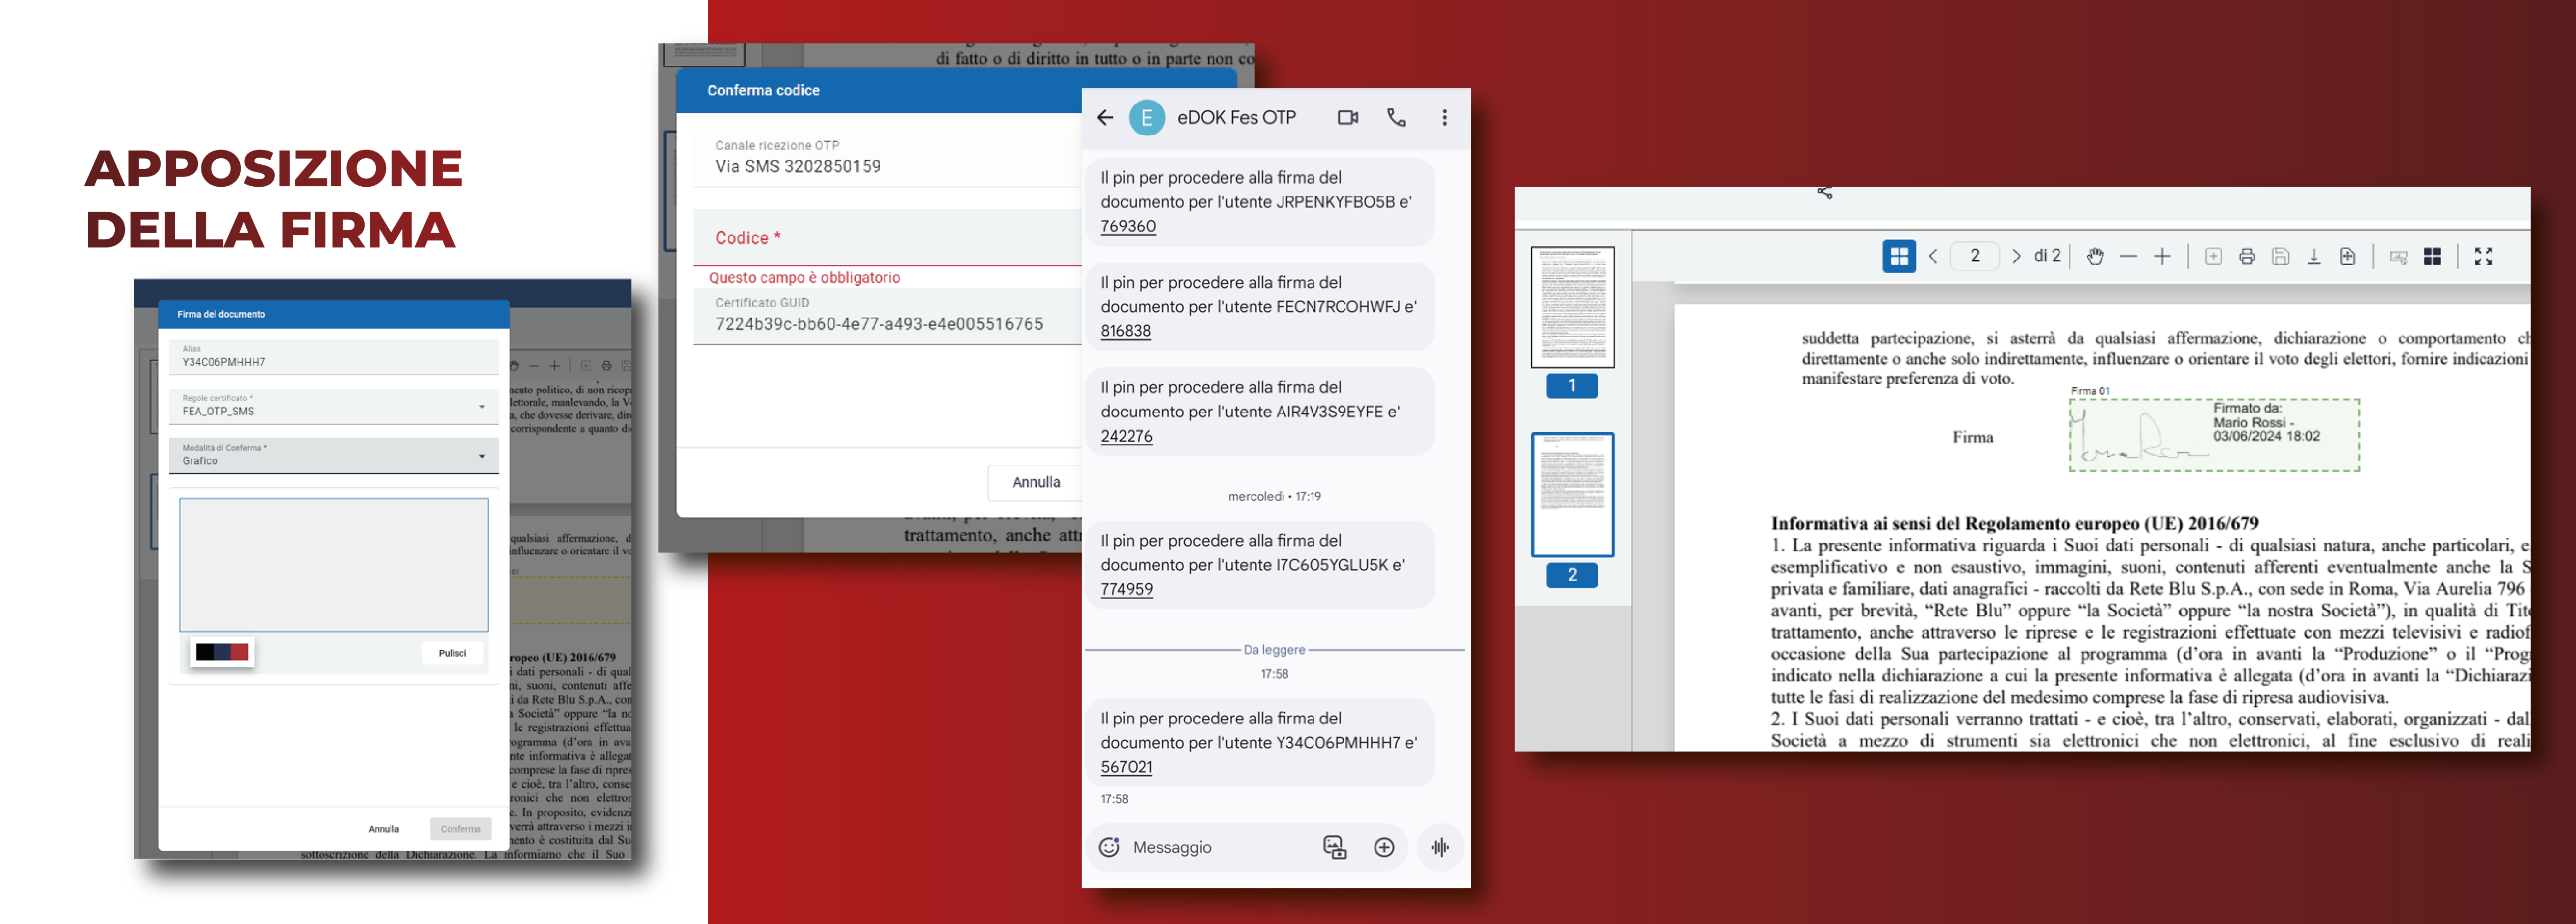
Task: Start a voice call with eDOK Fes OTP
Action: click(1396, 118)
